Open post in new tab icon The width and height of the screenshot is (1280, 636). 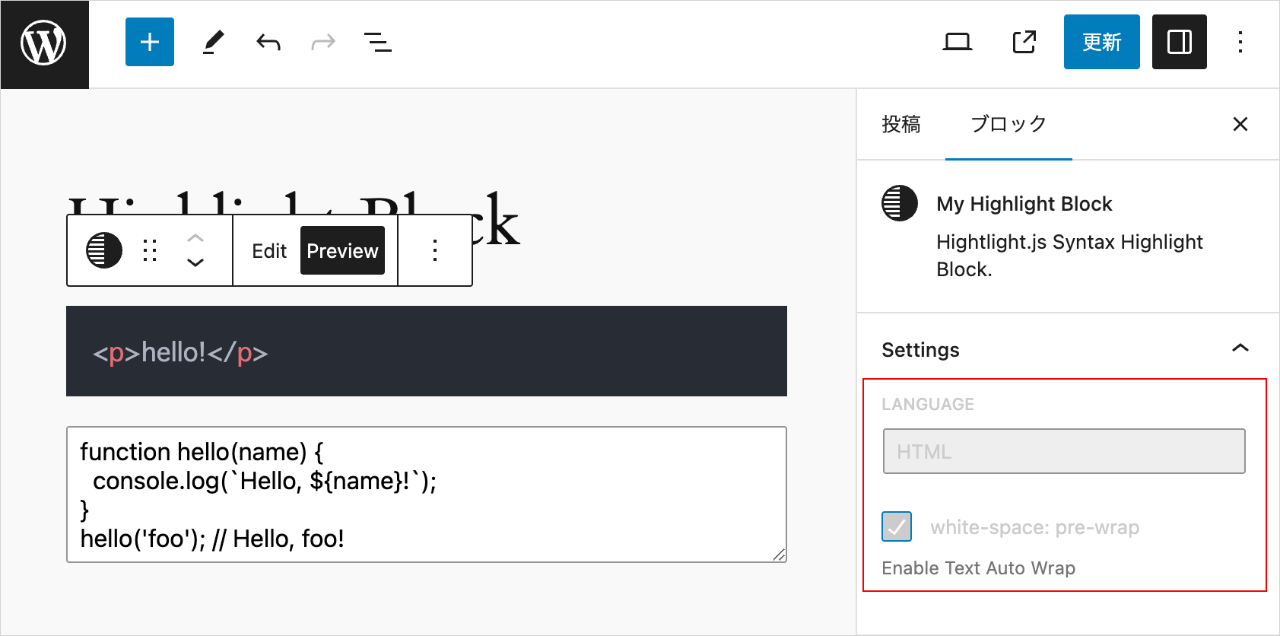1024,42
